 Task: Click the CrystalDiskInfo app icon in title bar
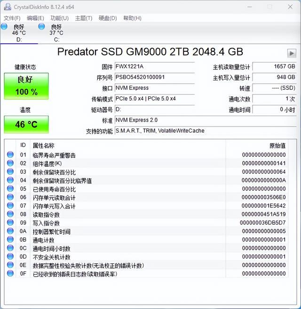(8, 7)
